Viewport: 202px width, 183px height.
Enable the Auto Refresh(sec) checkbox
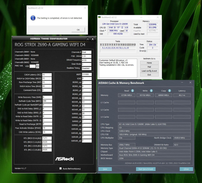(x=60, y=168)
